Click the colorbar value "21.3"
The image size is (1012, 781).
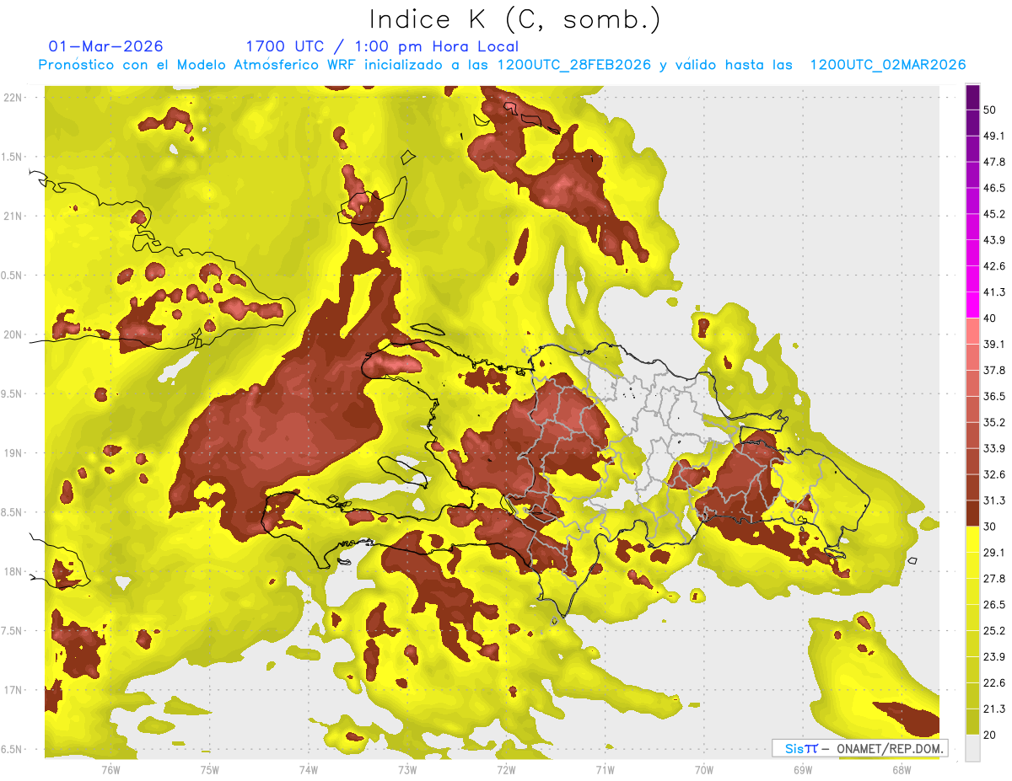coord(994,709)
